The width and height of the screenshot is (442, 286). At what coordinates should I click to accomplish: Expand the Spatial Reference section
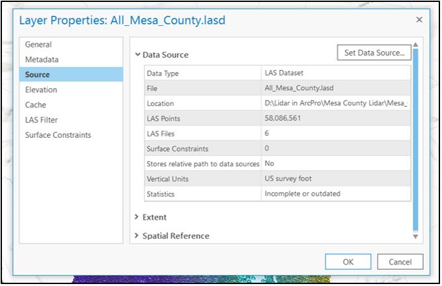[137, 235]
